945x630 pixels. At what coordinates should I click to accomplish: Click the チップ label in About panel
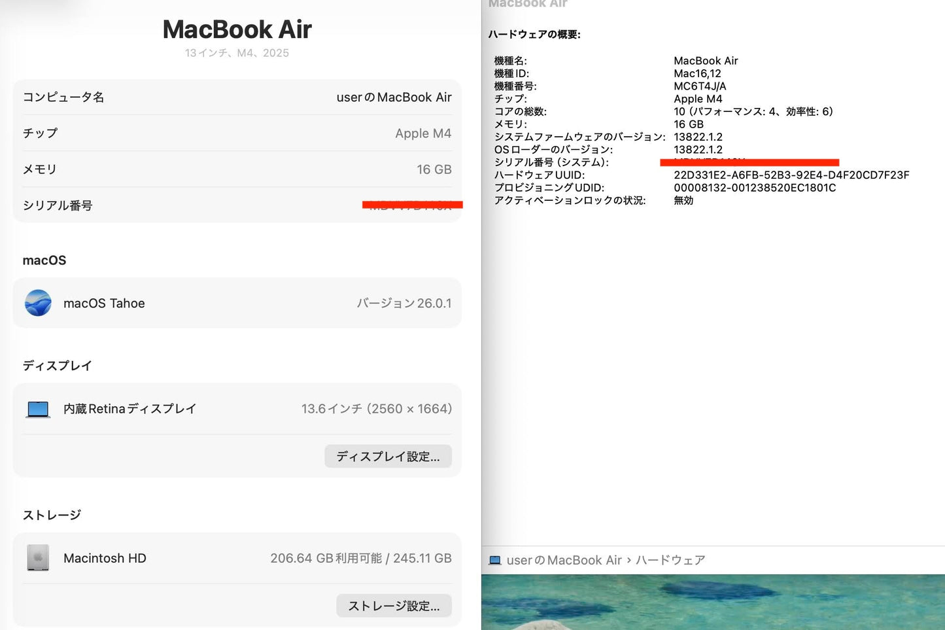click(40, 133)
